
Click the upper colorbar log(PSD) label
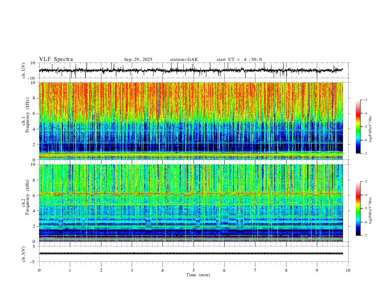point(371,129)
